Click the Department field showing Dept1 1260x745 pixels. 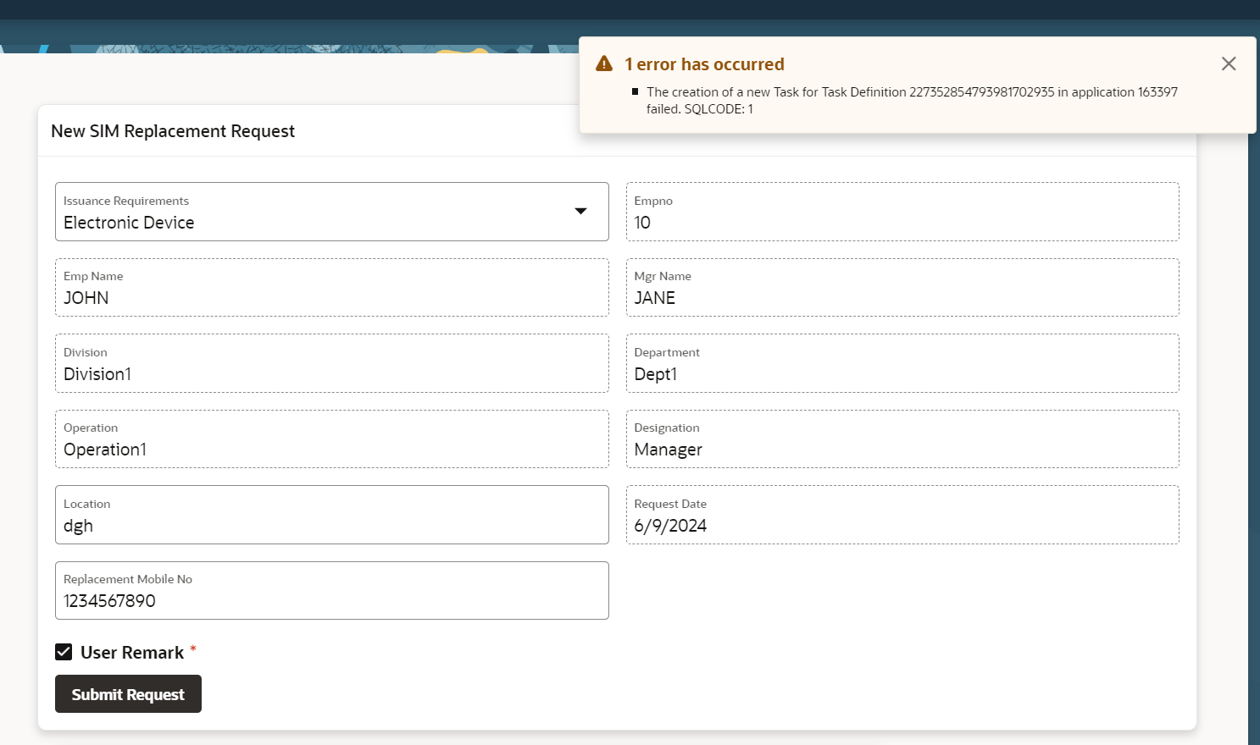pos(902,373)
